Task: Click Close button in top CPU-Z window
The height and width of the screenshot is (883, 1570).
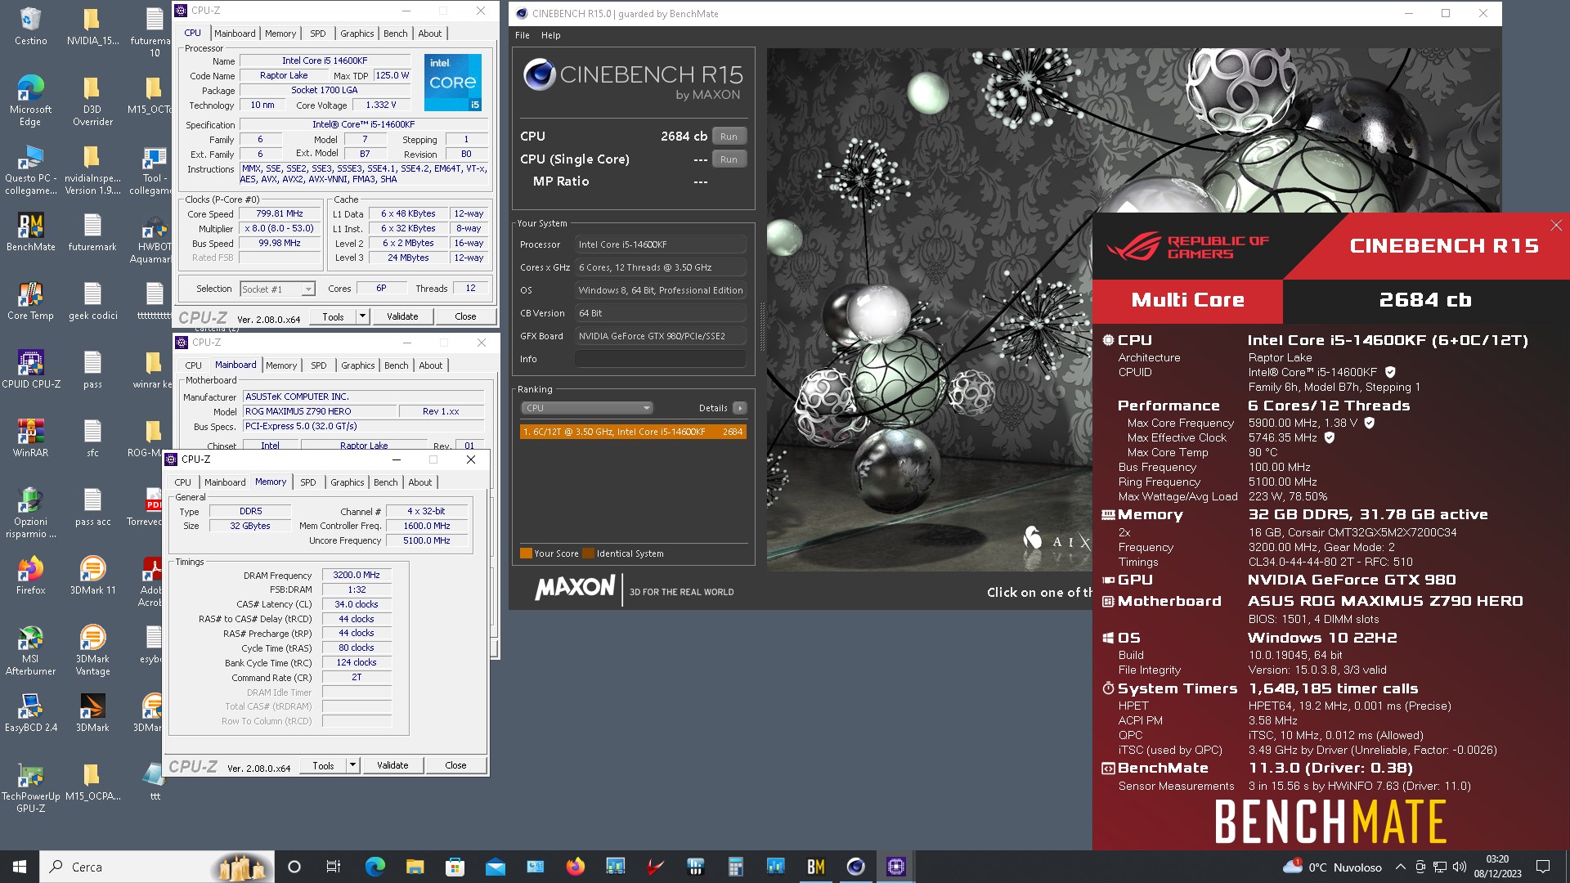Action: (x=465, y=316)
